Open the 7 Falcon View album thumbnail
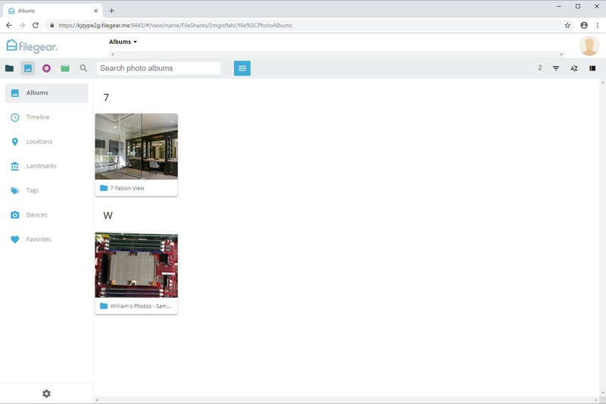 tap(136, 146)
